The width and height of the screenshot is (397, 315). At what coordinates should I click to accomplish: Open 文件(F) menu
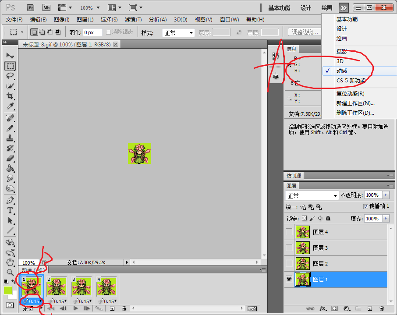click(x=14, y=20)
